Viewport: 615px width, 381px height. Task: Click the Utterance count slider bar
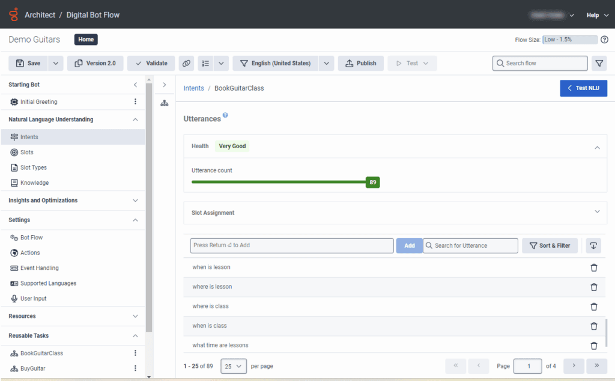[279, 182]
